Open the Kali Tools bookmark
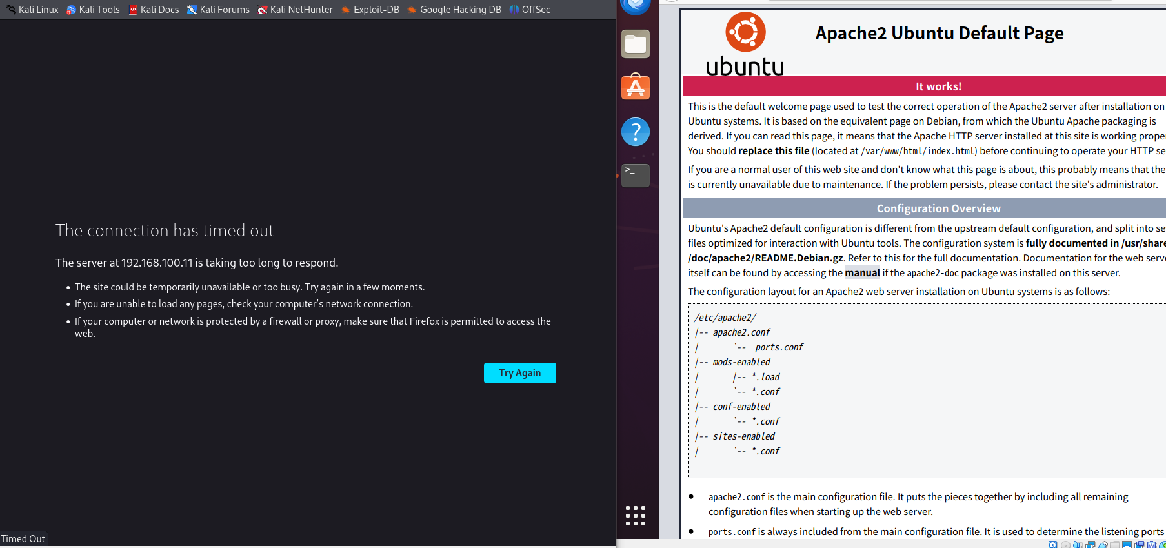This screenshot has height=548, width=1166. coord(94,10)
